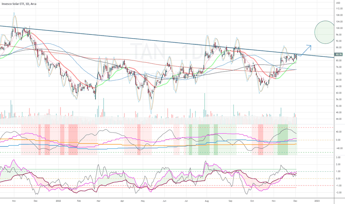Screen dimensions: 345x204
Task: Click the 108.00 price axis label
Action: [x=339, y=15]
